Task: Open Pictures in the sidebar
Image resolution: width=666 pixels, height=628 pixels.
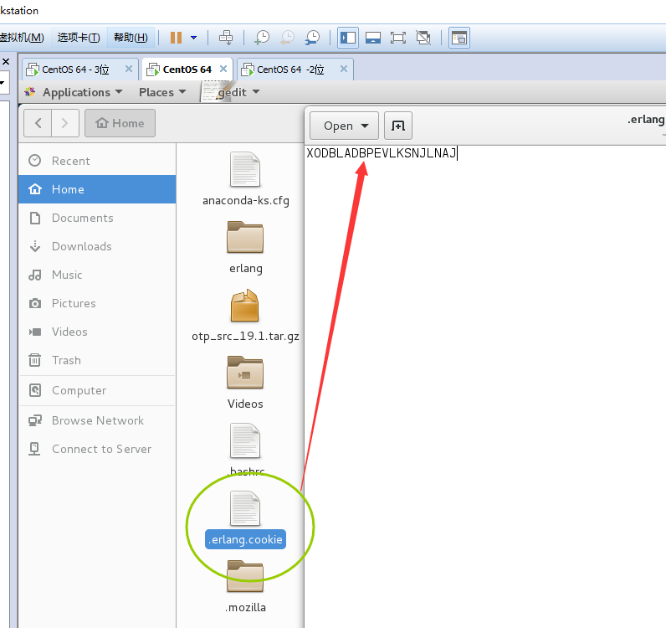Action: [97, 303]
